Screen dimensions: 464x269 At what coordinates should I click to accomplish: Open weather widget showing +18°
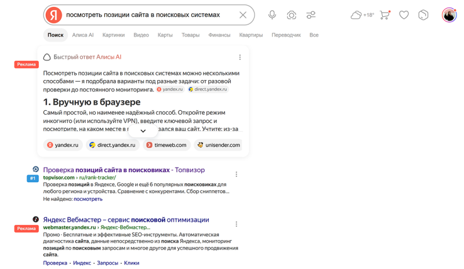point(362,15)
